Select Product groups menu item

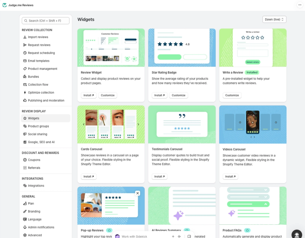pyautogui.click(x=39, y=126)
